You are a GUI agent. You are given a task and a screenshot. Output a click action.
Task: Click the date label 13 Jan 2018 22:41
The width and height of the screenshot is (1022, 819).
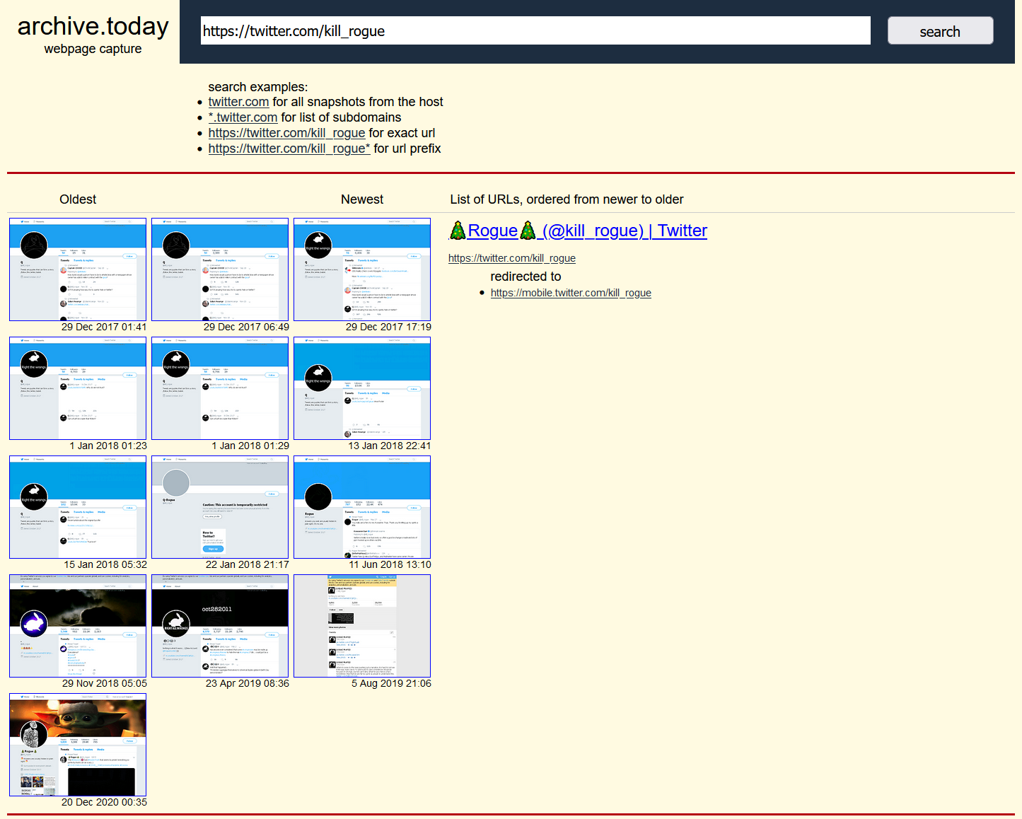390,446
